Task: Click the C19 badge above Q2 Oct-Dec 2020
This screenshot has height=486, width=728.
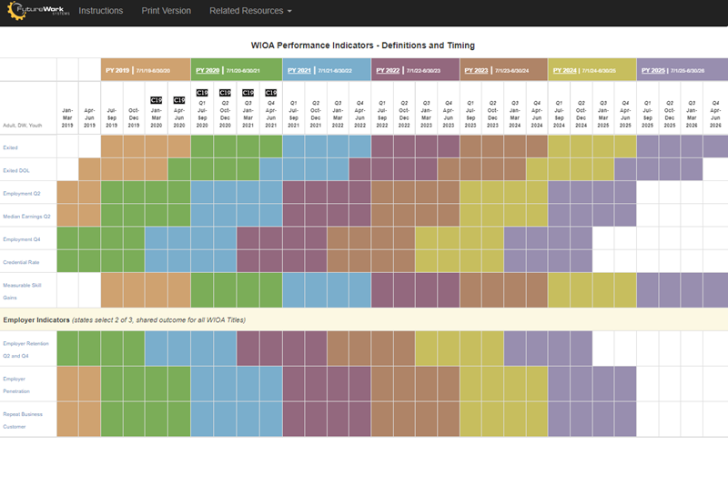Action: tap(225, 93)
